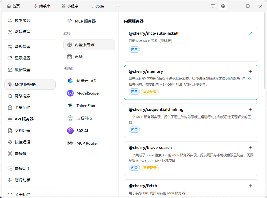The width and height of the screenshot is (267, 198).
Task: Add the @cherry/memory server with plus
Action: click(250, 71)
